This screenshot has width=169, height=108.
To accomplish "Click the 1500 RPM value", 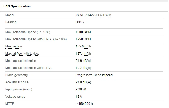I will point(83,32).
